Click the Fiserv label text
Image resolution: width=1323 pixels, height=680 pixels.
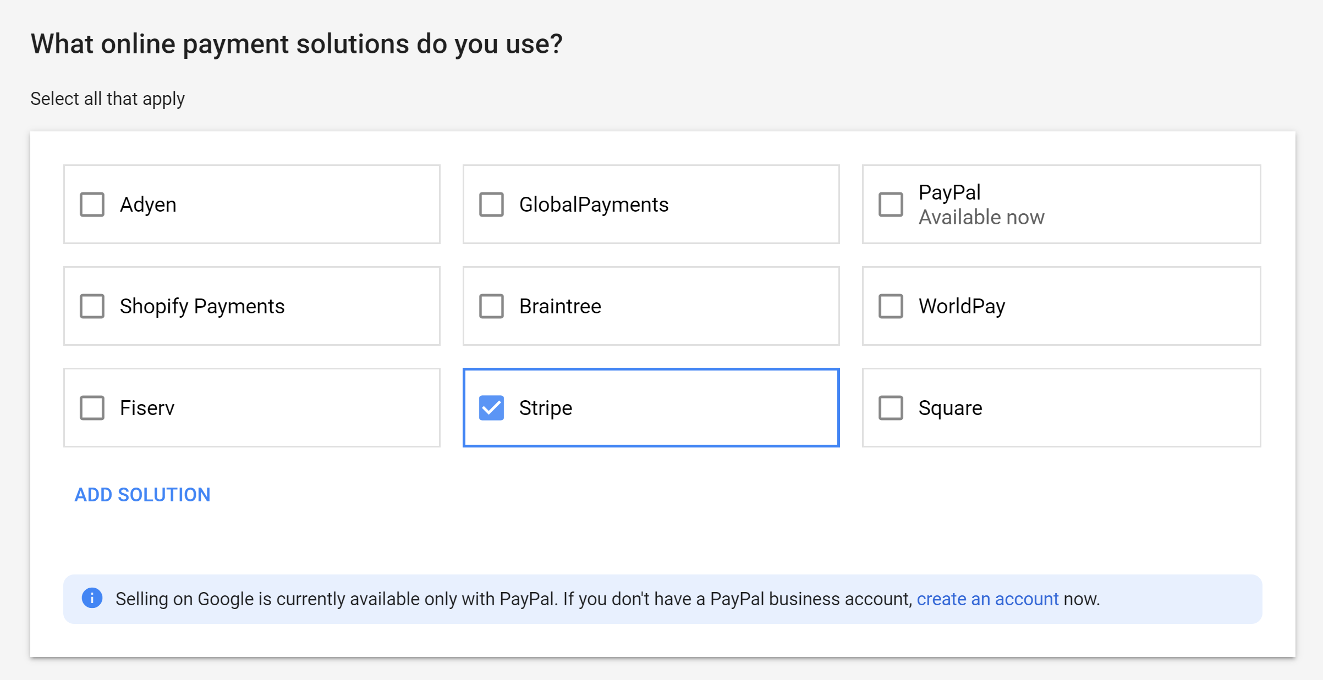tap(147, 408)
